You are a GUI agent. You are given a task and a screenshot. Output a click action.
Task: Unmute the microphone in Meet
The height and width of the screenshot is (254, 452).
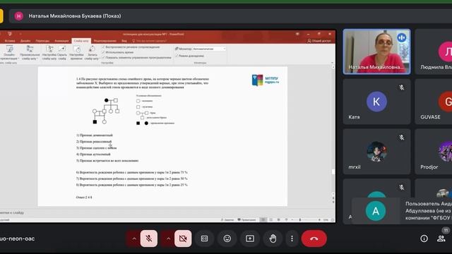click(149, 238)
